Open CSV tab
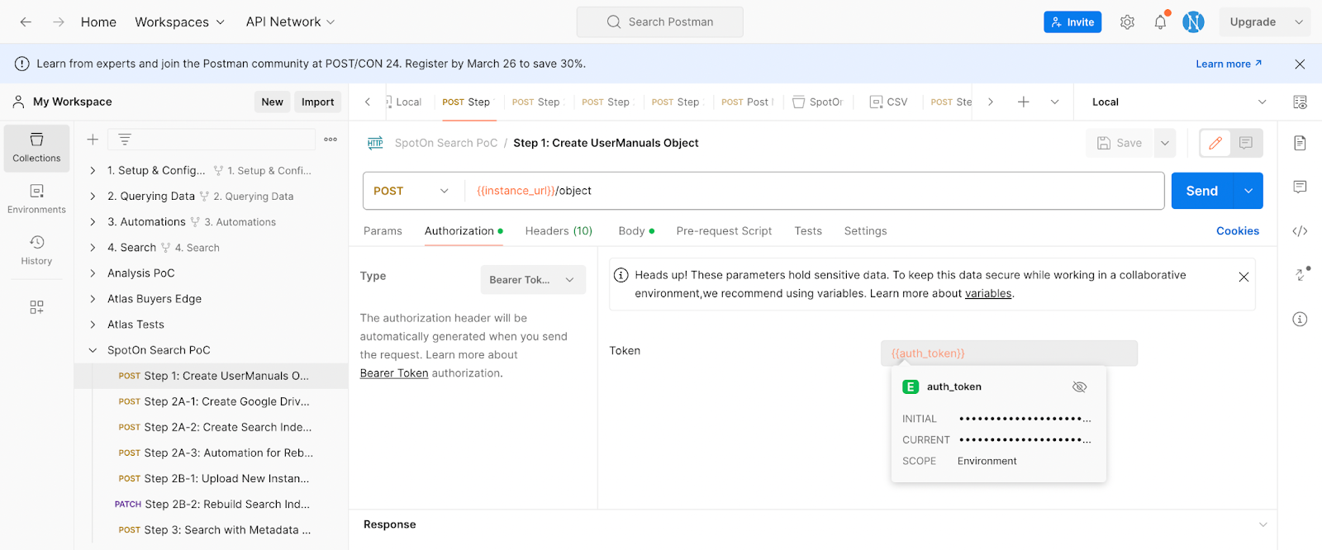 888,102
